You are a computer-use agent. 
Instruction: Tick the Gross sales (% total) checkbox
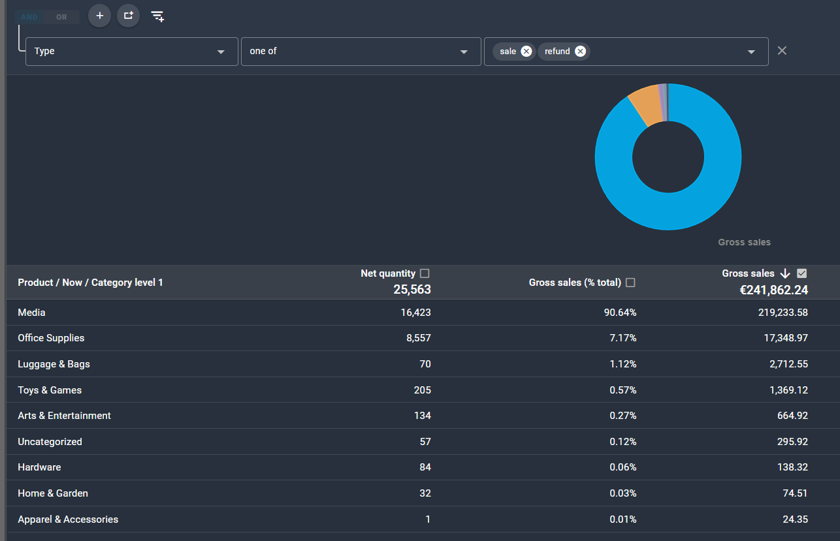[630, 283]
